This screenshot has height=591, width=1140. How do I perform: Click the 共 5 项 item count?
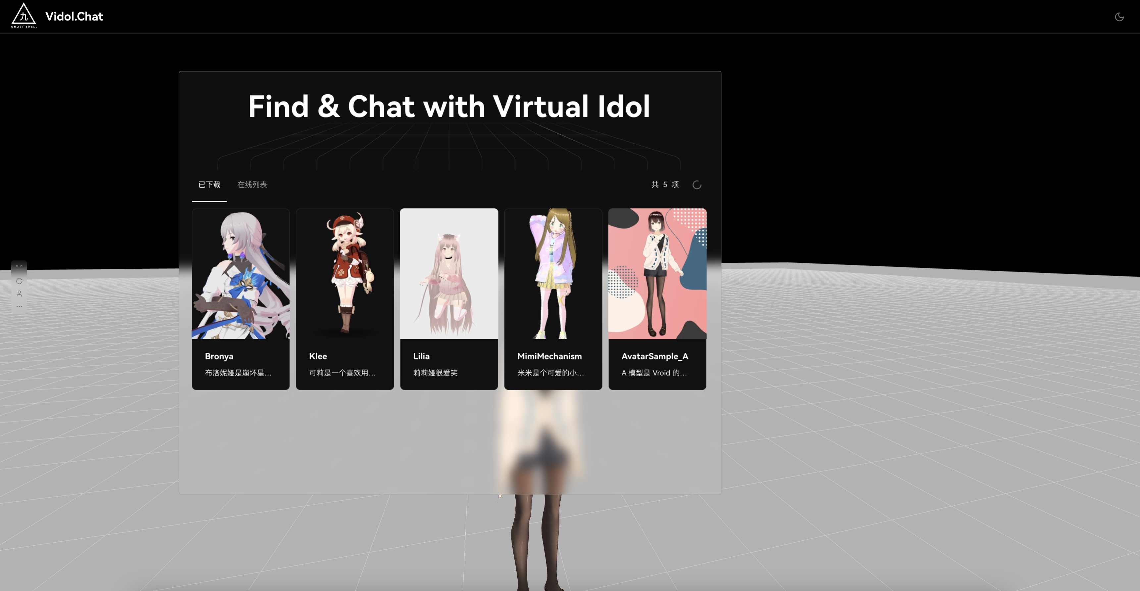click(x=665, y=185)
